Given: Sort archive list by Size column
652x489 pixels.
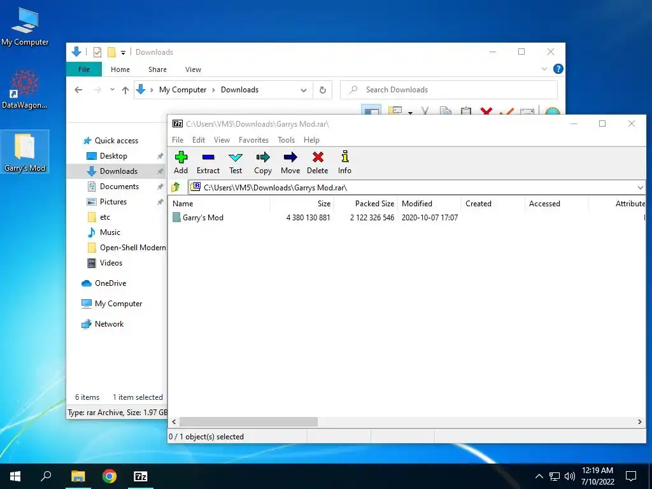Looking at the screenshot, I should (302, 204).
